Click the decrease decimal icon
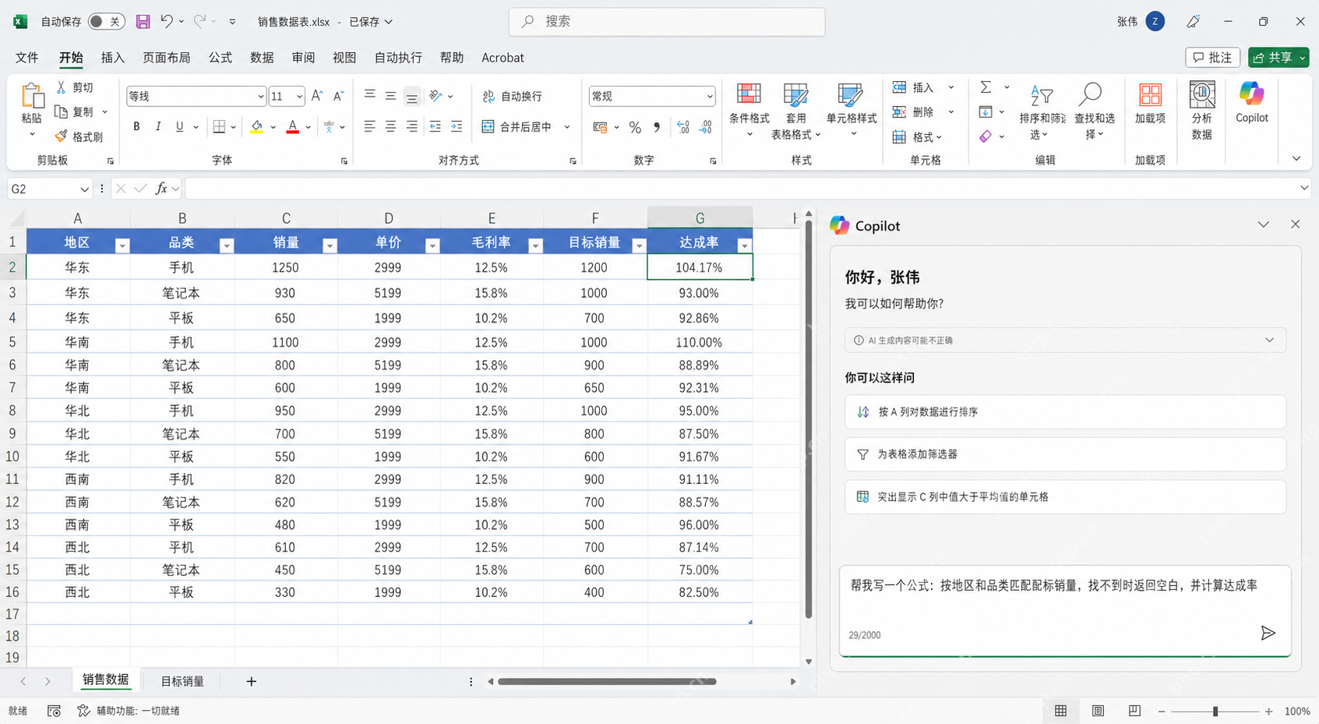Image resolution: width=1319 pixels, height=724 pixels. click(706, 127)
